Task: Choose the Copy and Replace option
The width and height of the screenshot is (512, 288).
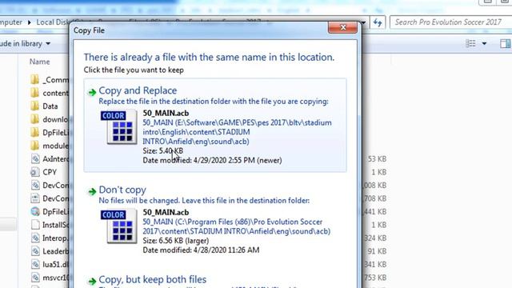Action: [x=215, y=125]
